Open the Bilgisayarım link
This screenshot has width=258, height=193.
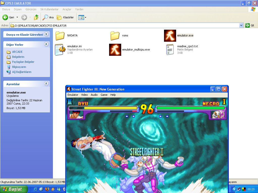click(x=19, y=67)
